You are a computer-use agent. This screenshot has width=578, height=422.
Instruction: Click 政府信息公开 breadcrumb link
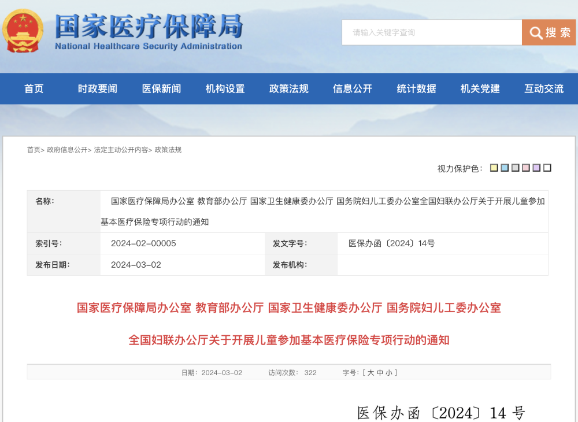coord(67,150)
